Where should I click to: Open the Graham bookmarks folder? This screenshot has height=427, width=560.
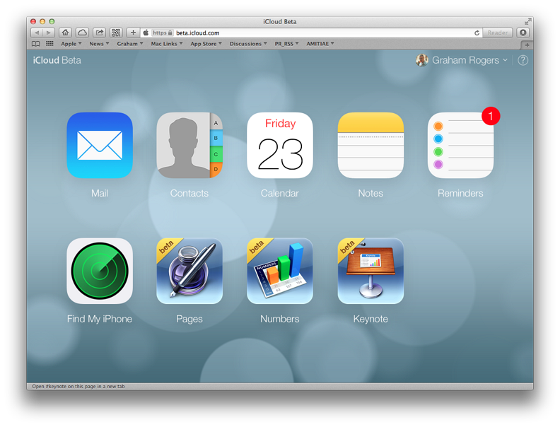pos(130,44)
